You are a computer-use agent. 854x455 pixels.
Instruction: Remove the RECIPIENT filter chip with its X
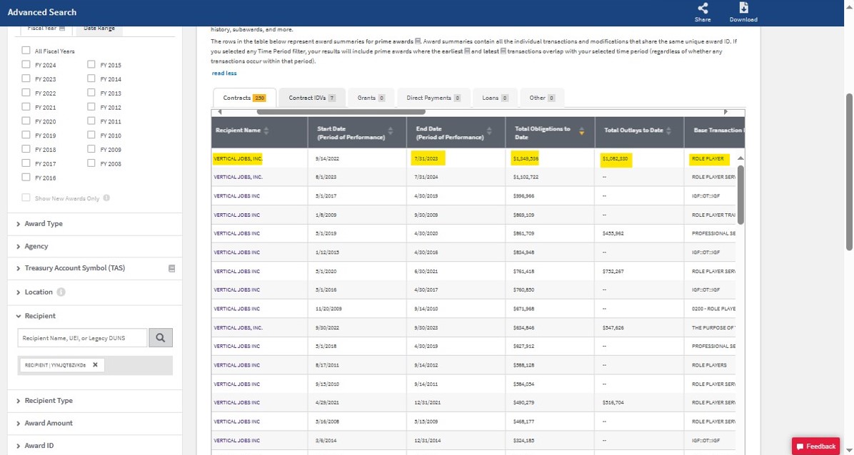[x=95, y=364]
